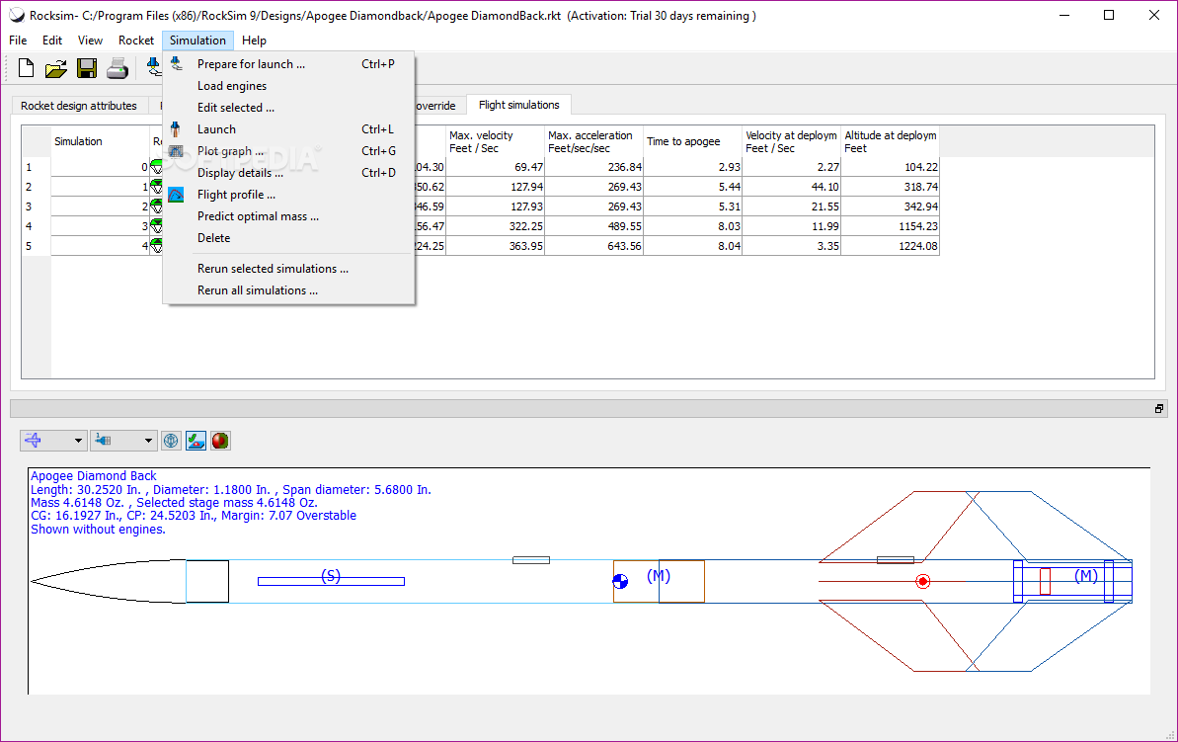
Task: Click parachute icon in simulation row 1
Action: click(x=156, y=167)
